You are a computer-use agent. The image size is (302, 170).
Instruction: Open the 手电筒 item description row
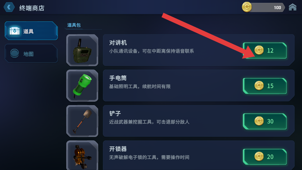(199, 86)
